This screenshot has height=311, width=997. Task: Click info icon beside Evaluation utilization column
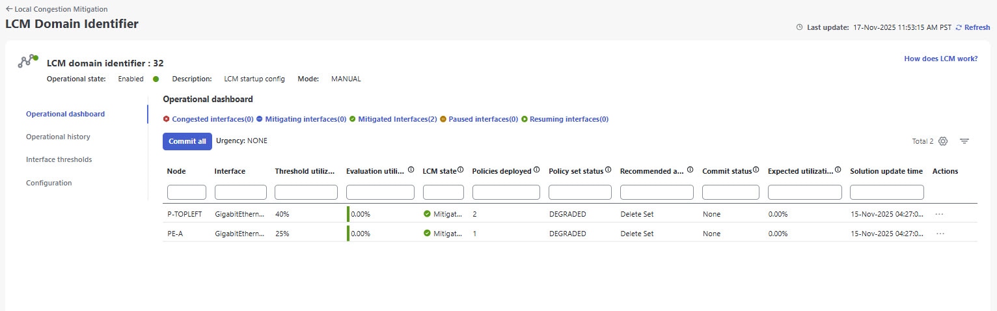click(411, 170)
